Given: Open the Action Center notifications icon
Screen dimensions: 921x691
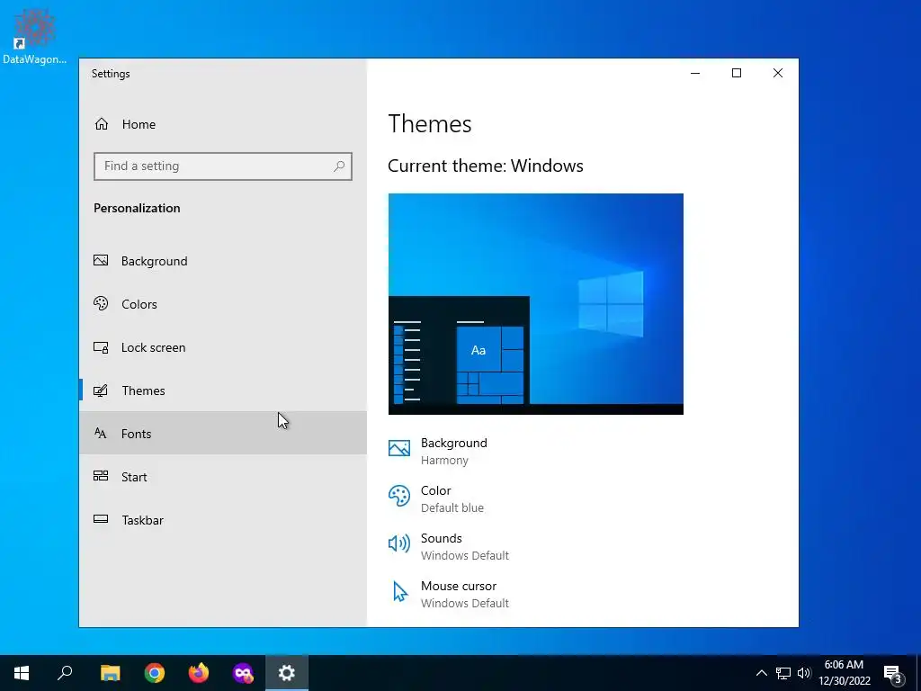Looking at the screenshot, I should click(x=893, y=674).
